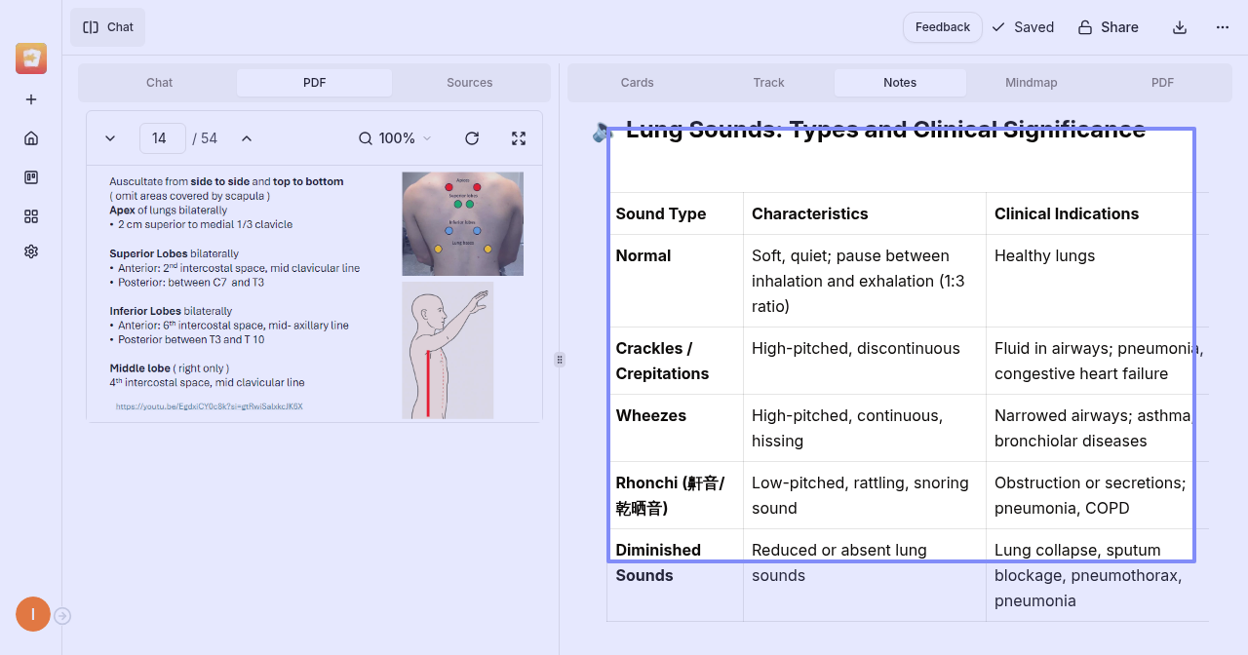Open the settings gear icon
The width and height of the screenshot is (1248, 655).
tap(31, 251)
